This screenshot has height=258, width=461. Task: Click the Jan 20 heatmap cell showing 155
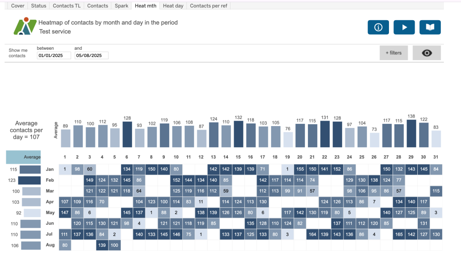point(299,169)
